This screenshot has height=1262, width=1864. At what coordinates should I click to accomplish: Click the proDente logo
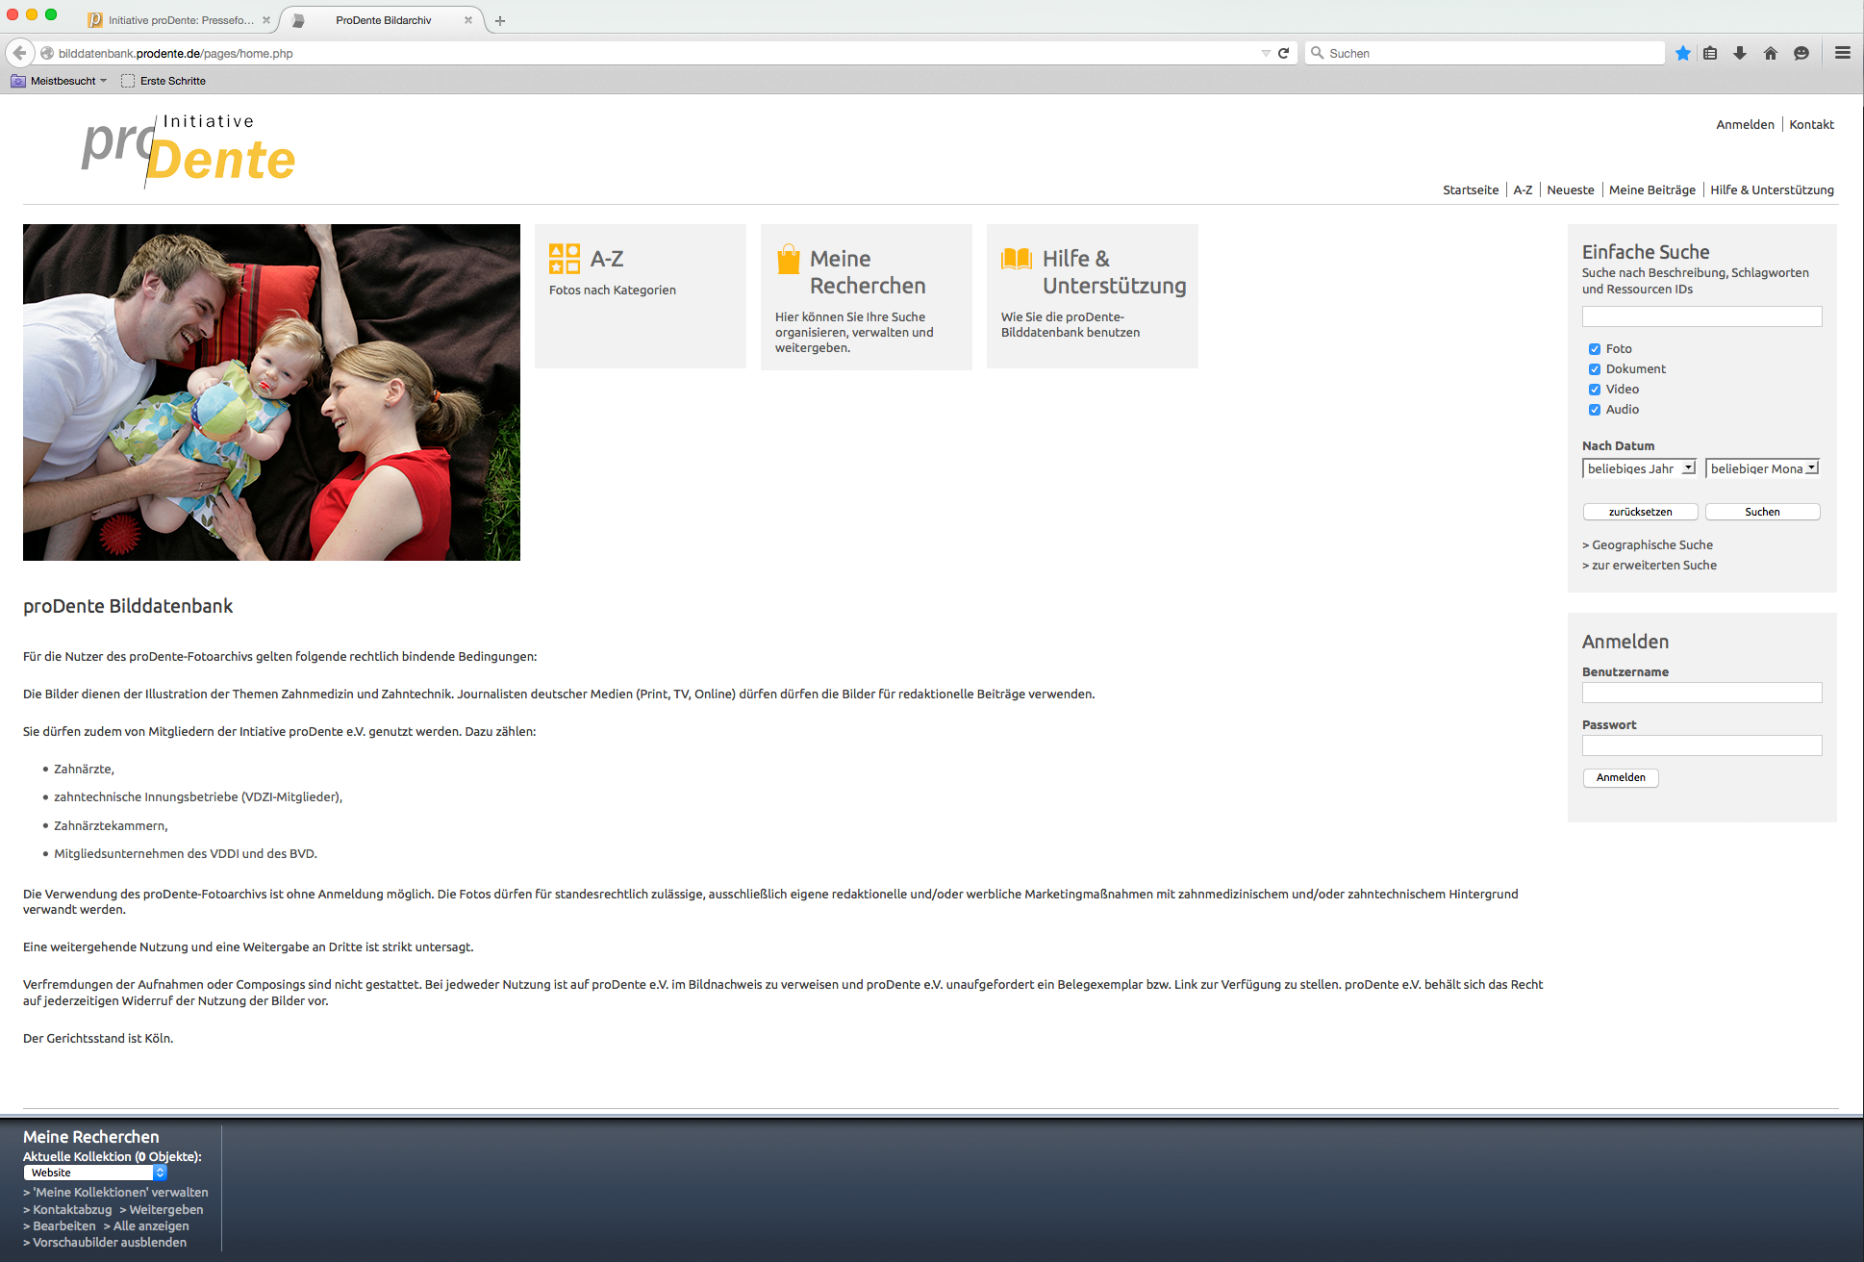189,150
